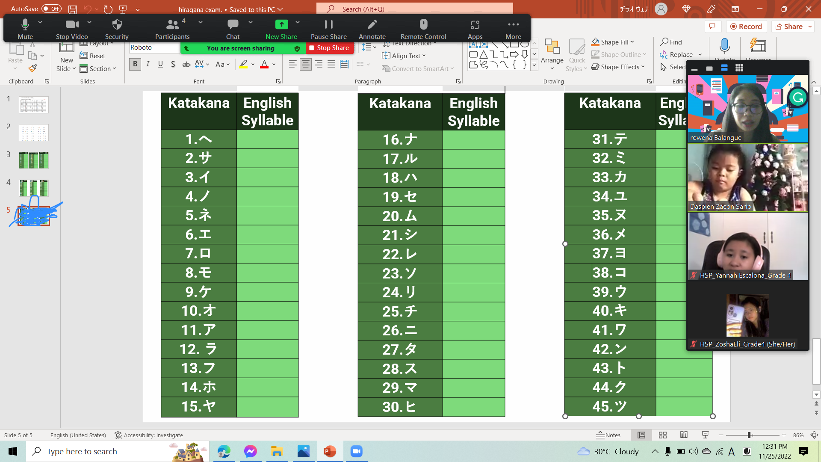Enable bold formatting

[x=135, y=64]
